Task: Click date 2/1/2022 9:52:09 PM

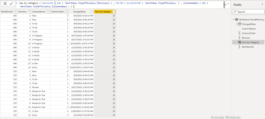Action: pos(83,115)
